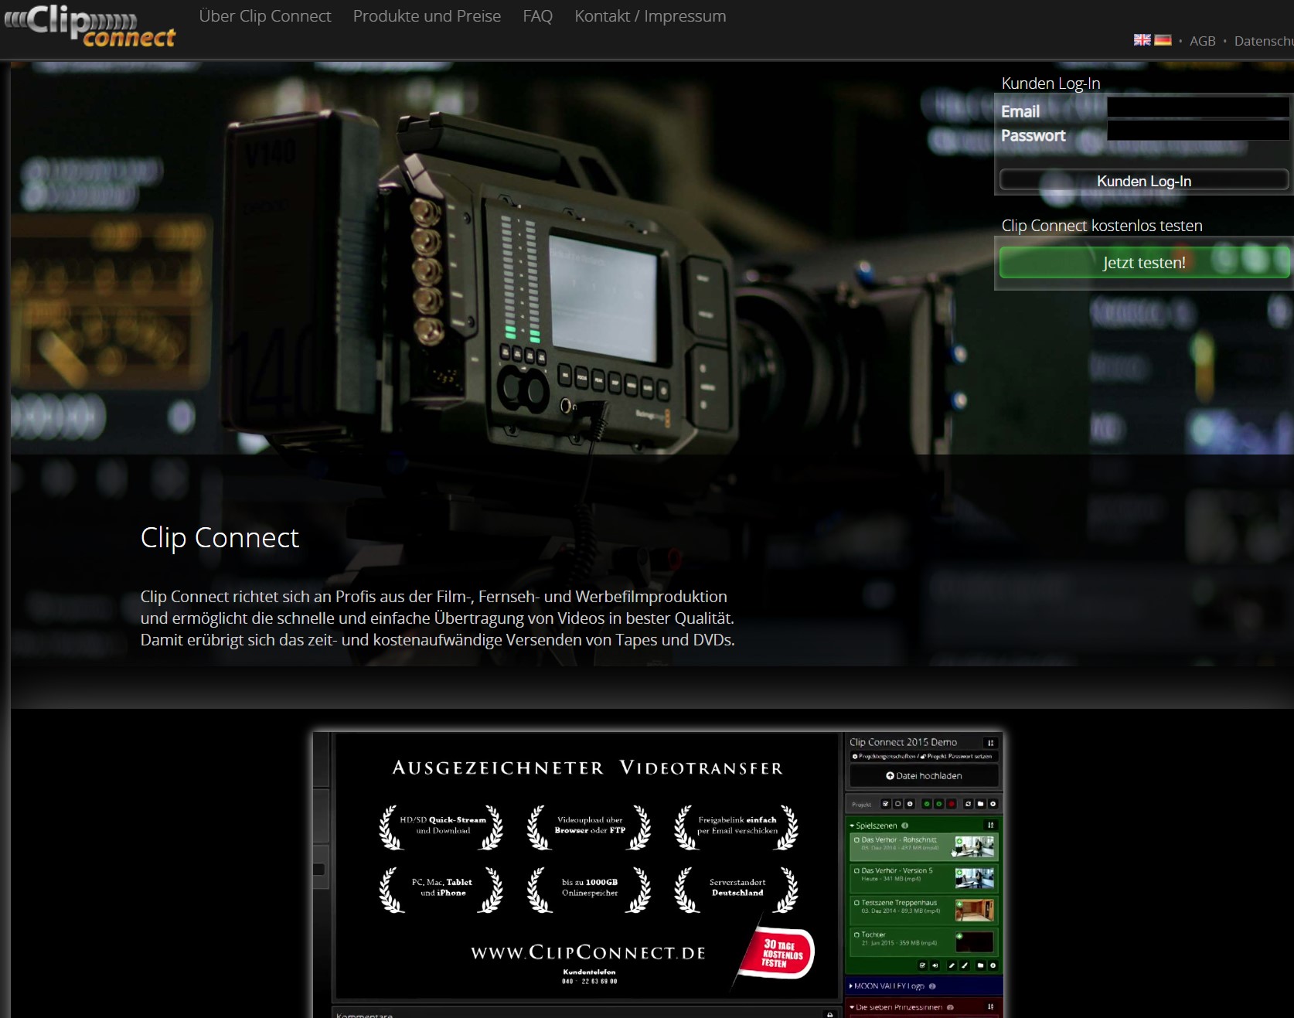Click the plus circle icon in the Projekt row

910,804
